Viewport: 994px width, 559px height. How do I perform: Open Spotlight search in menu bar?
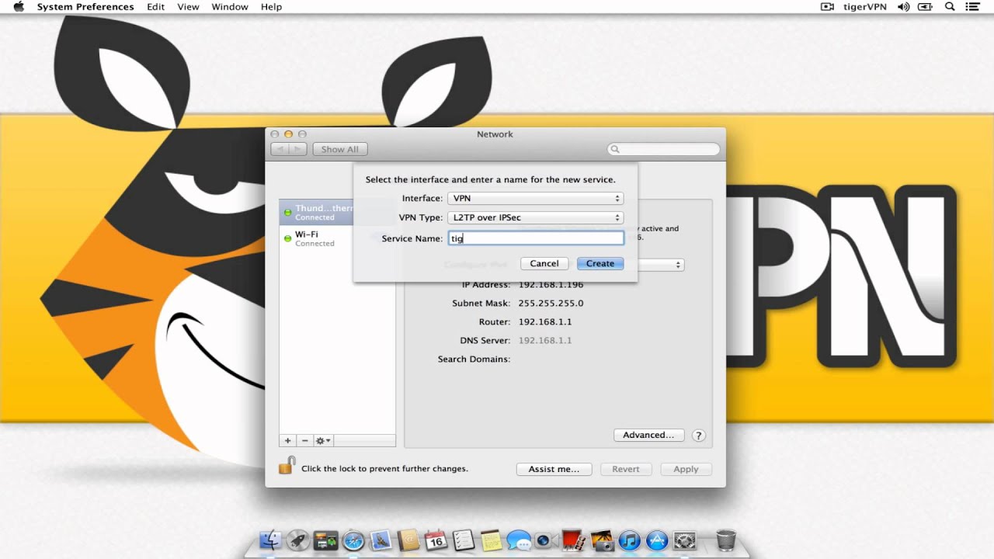950,7
